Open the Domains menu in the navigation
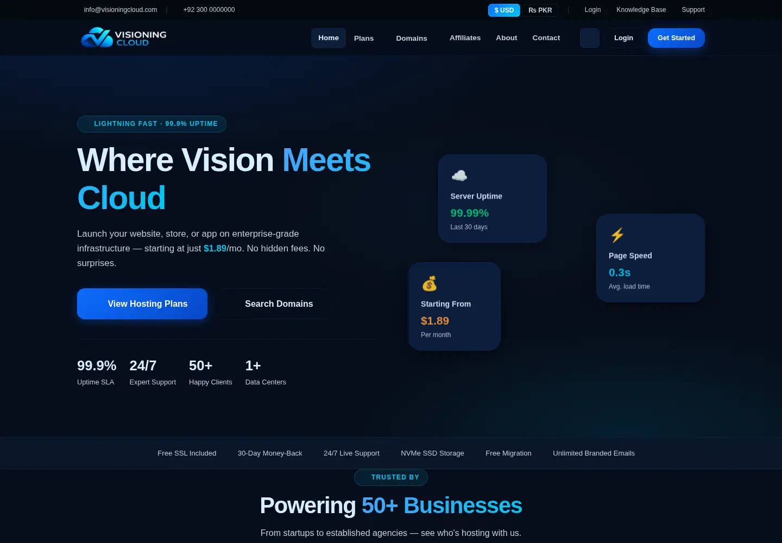This screenshot has height=543, width=782. point(412,38)
